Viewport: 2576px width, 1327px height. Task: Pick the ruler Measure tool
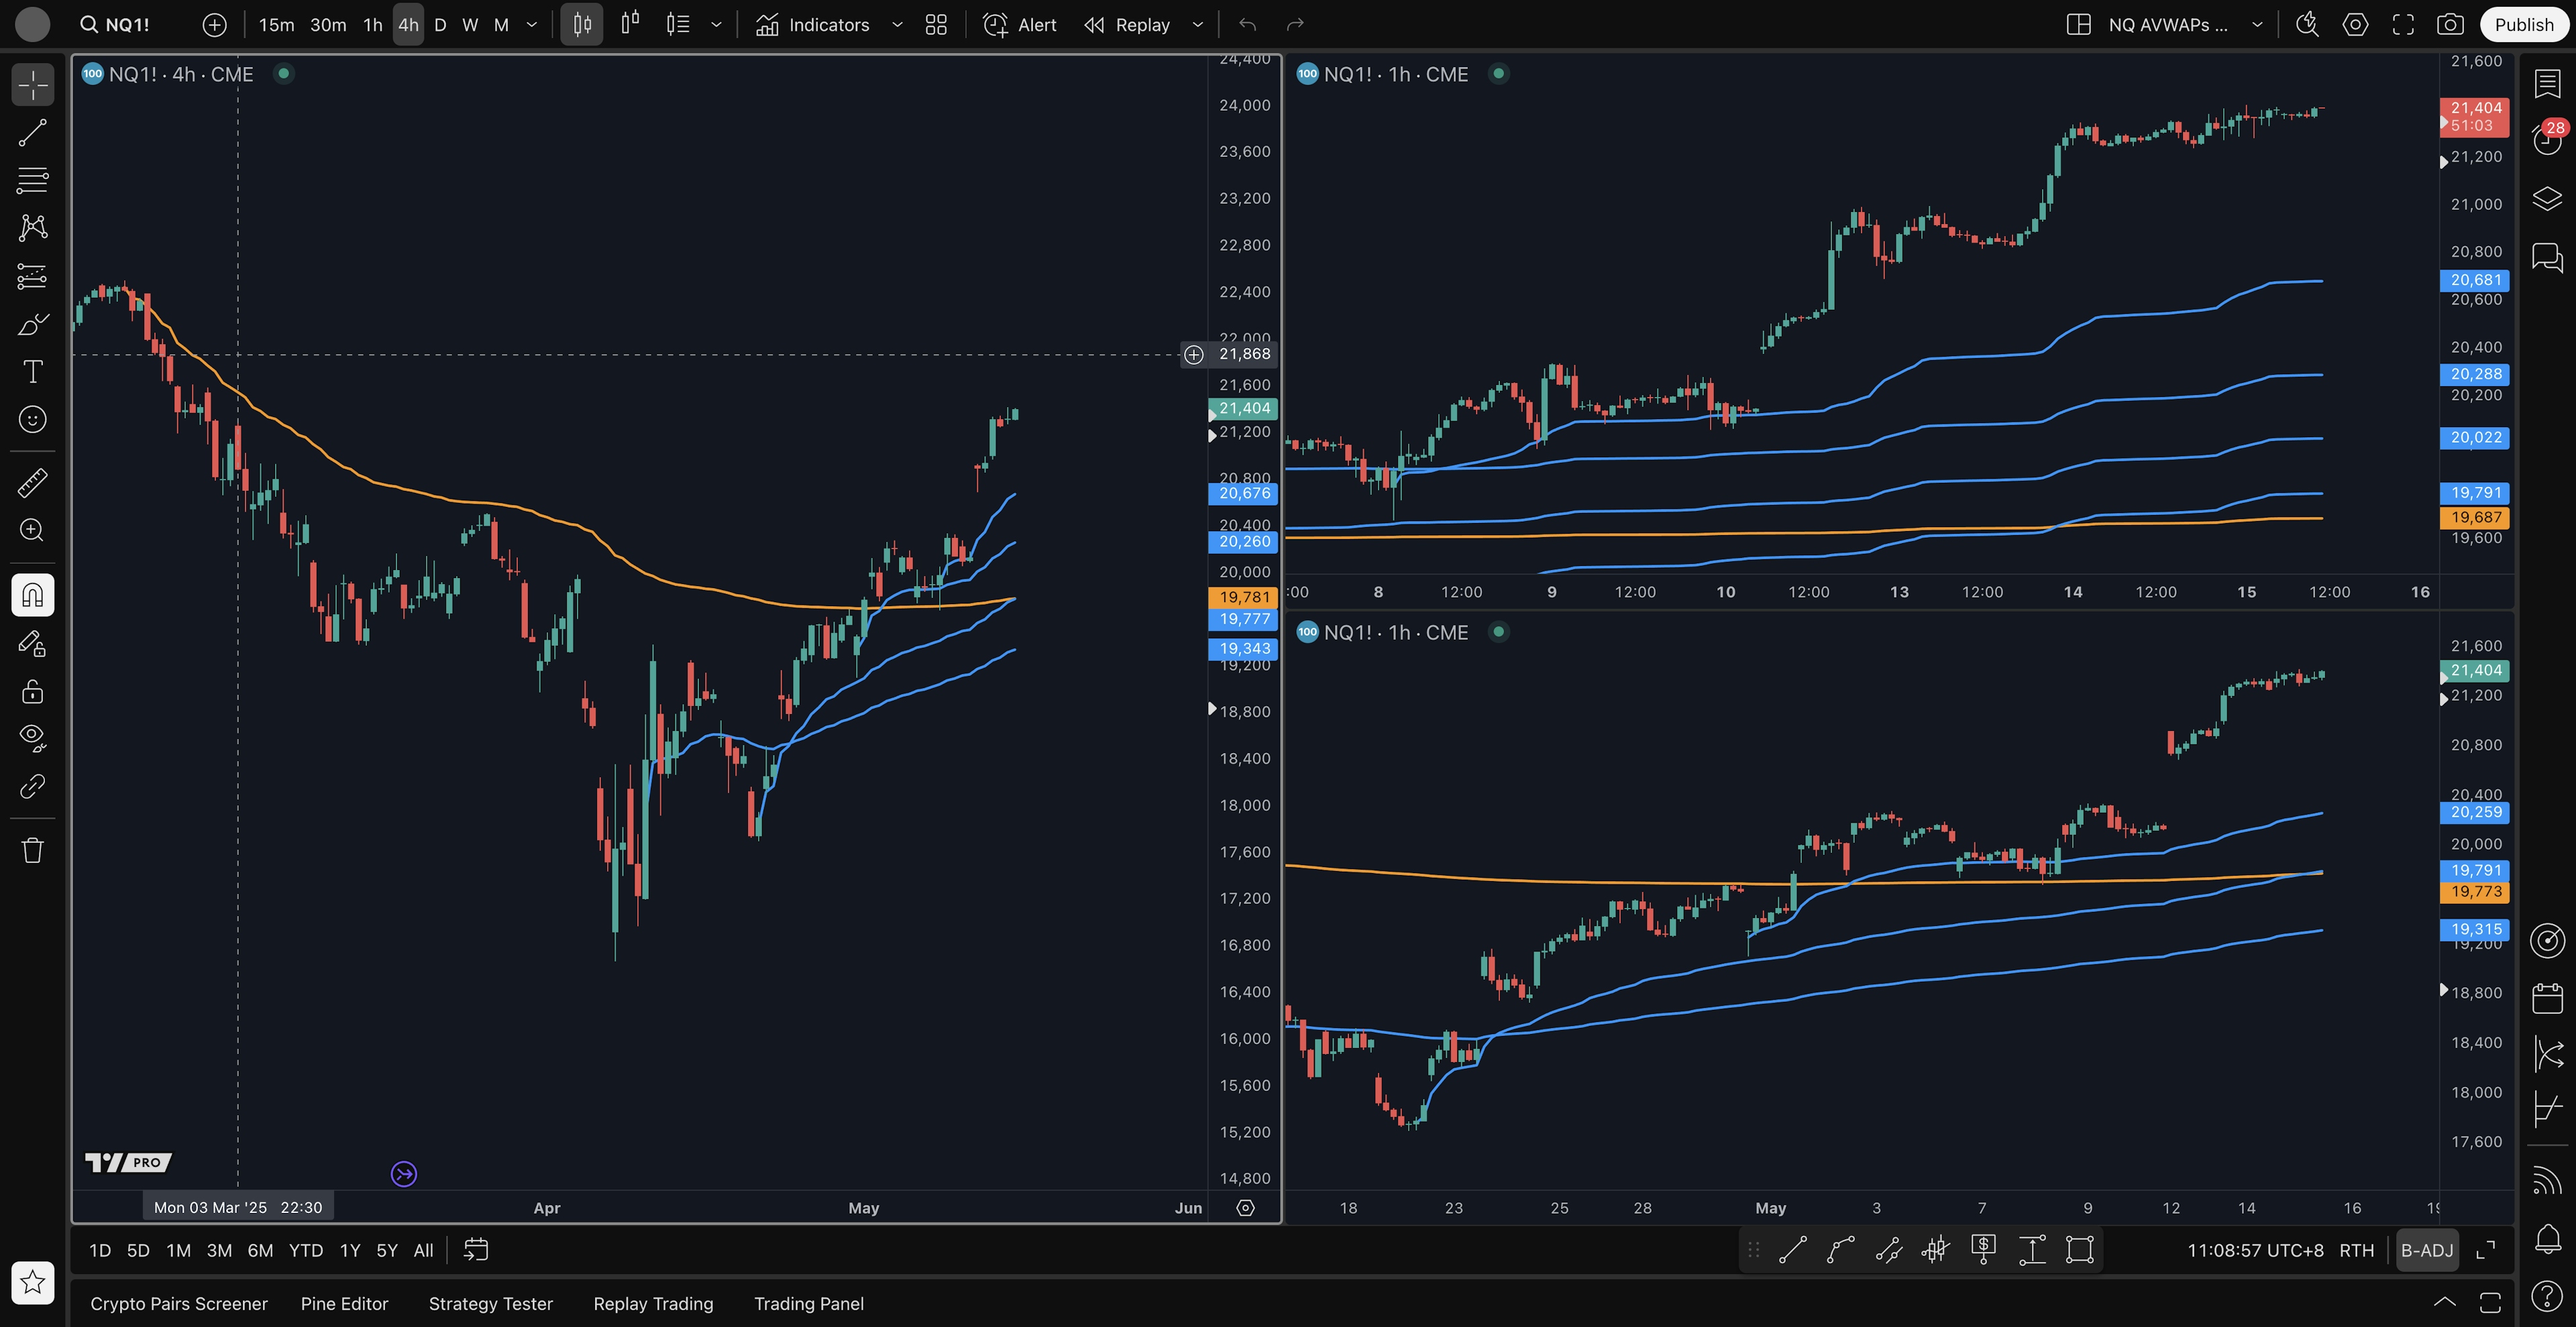coord(32,483)
